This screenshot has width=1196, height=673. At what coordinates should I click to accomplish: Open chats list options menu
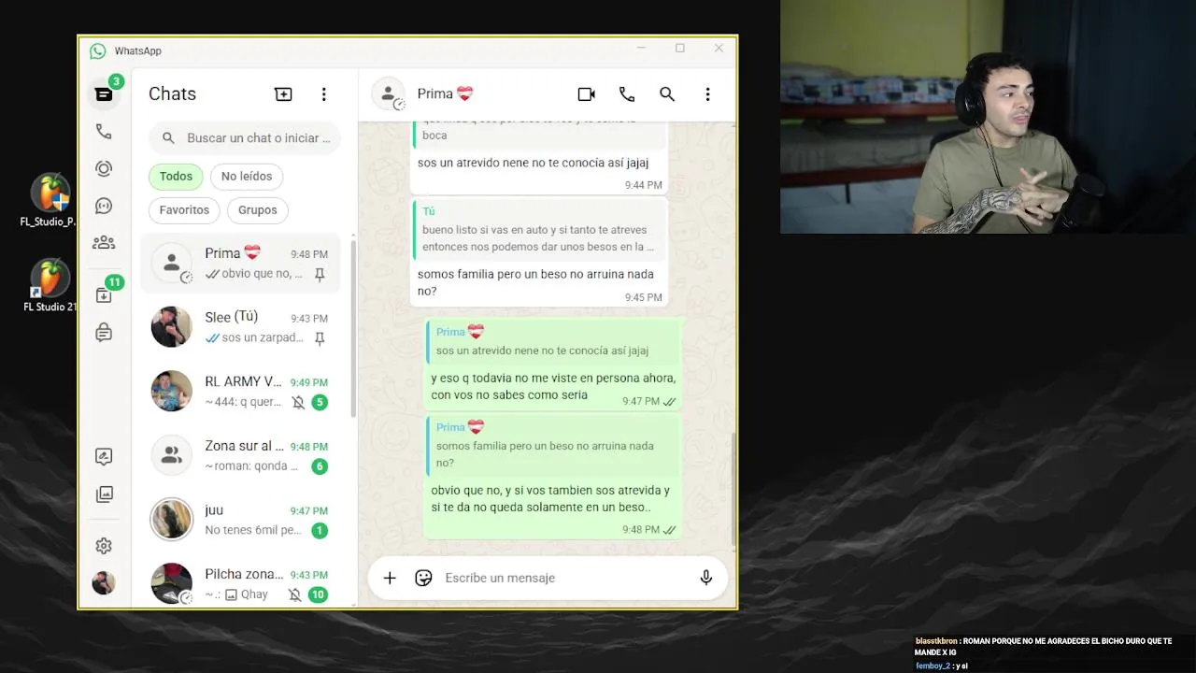(323, 94)
